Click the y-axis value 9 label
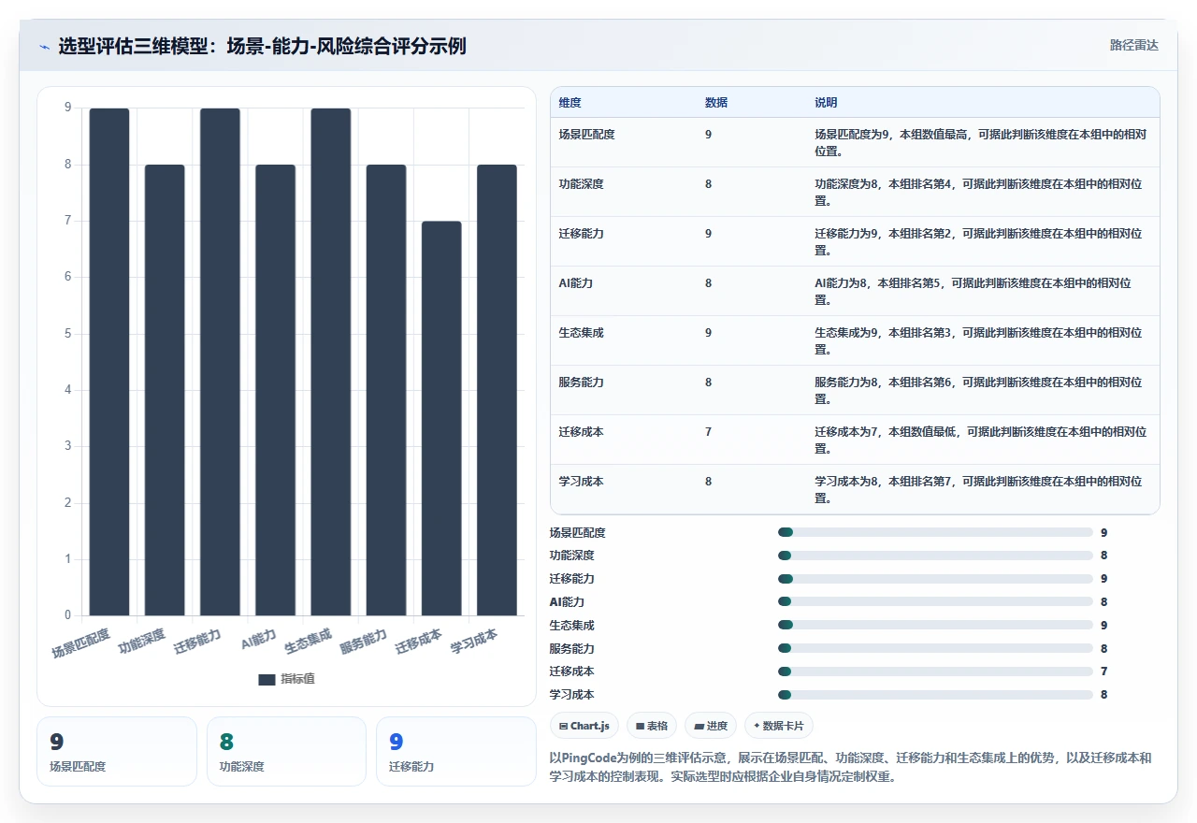The height and width of the screenshot is (823, 1197). pyautogui.click(x=67, y=108)
